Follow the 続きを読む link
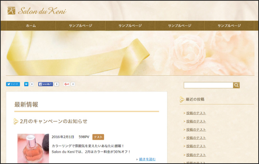 [147, 159]
